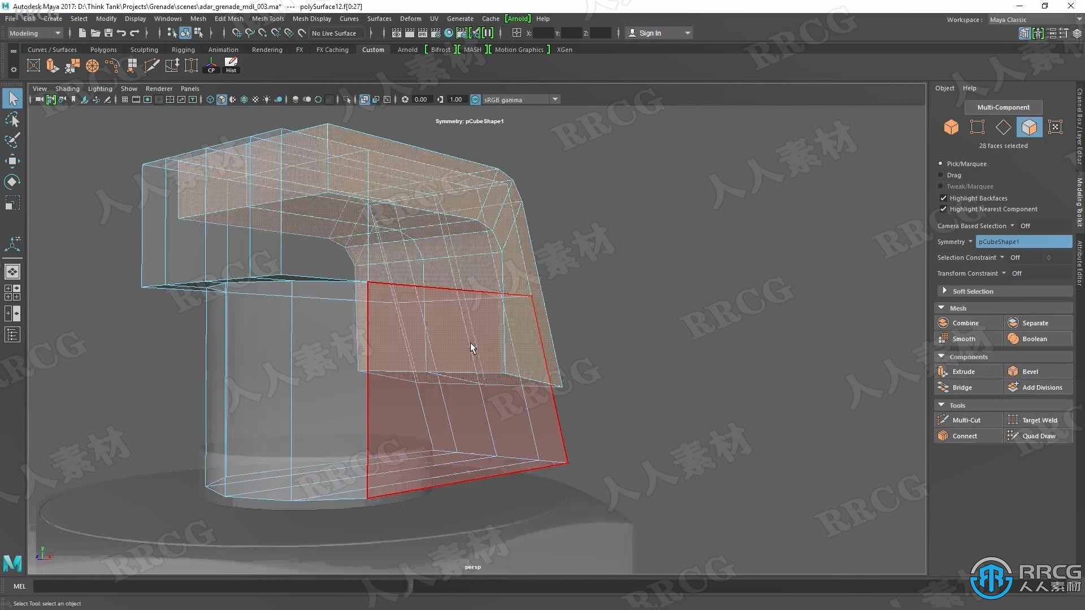Click the Symmetry pCubeShape1 input field

pyautogui.click(x=1022, y=241)
